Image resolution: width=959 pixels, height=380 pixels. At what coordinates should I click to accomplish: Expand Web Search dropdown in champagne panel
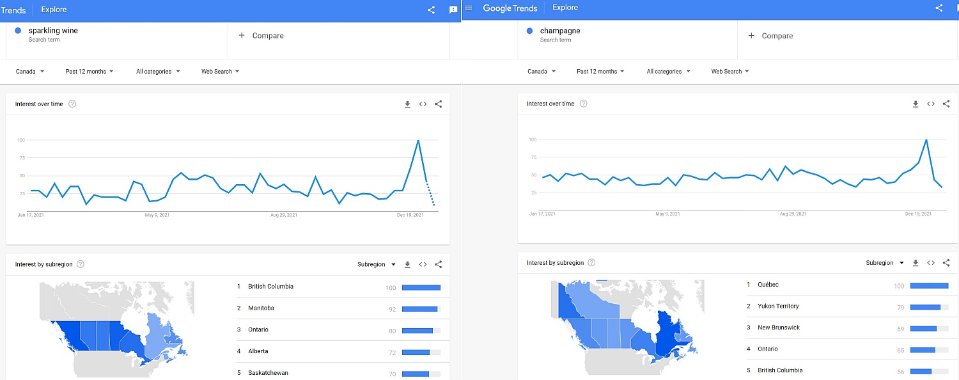click(x=730, y=72)
